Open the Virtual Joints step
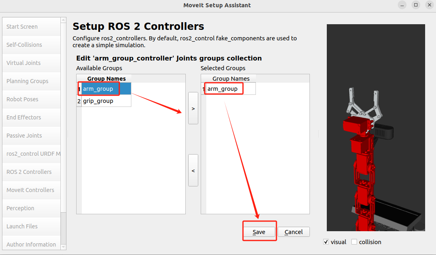Viewport: 436px width, 255px height. point(31,63)
